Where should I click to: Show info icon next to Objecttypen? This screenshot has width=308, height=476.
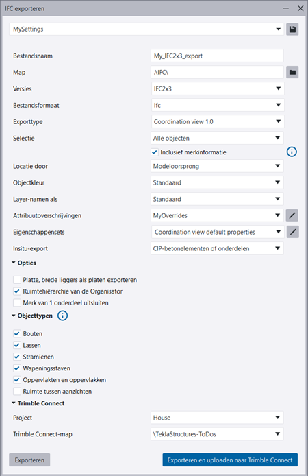(63, 316)
